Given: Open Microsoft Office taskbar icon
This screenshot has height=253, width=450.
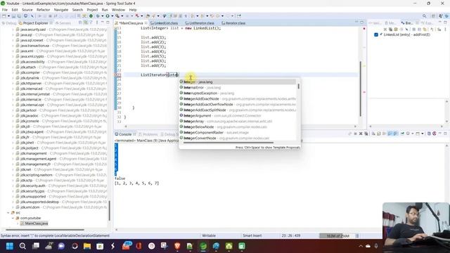Looking at the screenshot, I should (139, 246).
